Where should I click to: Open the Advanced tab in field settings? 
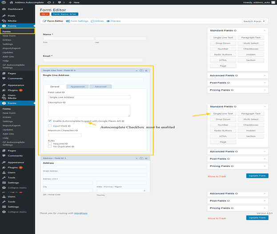(x=100, y=87)
